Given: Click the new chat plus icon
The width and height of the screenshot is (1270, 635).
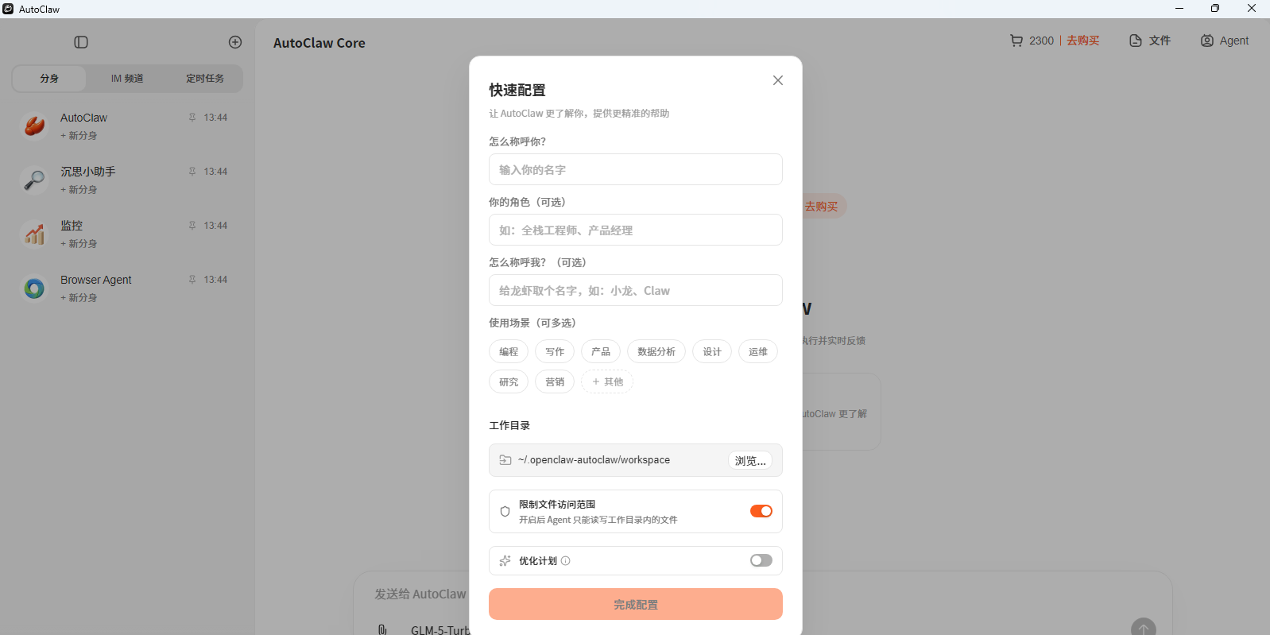Looking at the screenshot, I should 235,42.
